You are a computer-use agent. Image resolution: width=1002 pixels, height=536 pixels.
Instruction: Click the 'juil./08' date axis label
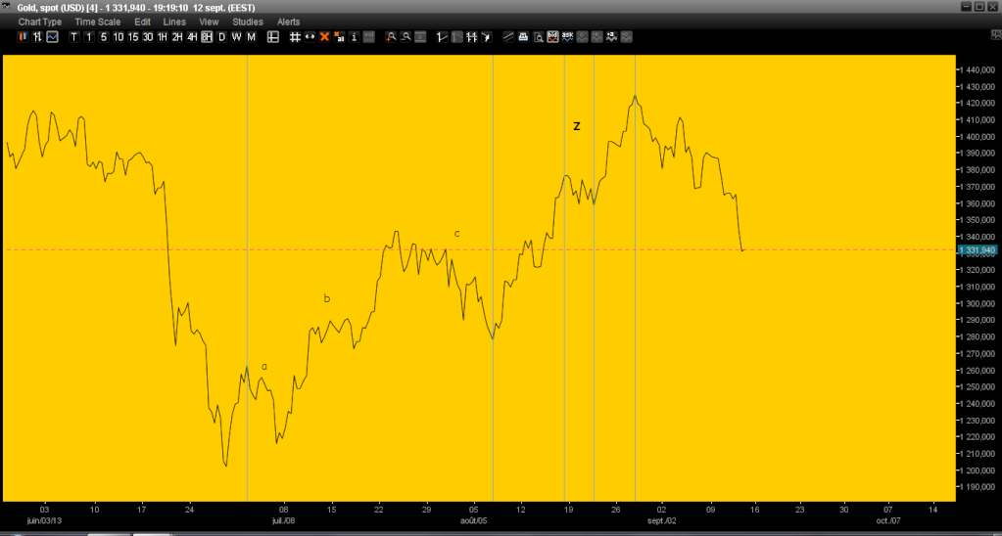(x=284, y=520)
